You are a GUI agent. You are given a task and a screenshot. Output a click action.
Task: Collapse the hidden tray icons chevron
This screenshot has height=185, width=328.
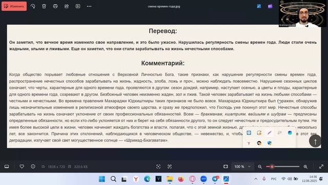[256, 179]
